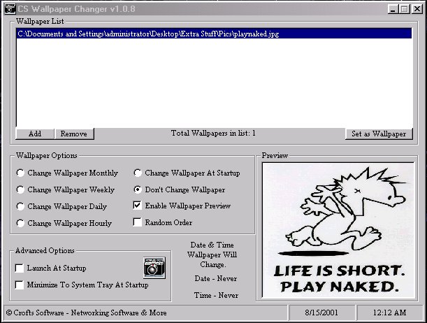The width and height of the screenshot is (427, 323).
Task: Enable the Random Order checkbox
Action: [138, 222]
